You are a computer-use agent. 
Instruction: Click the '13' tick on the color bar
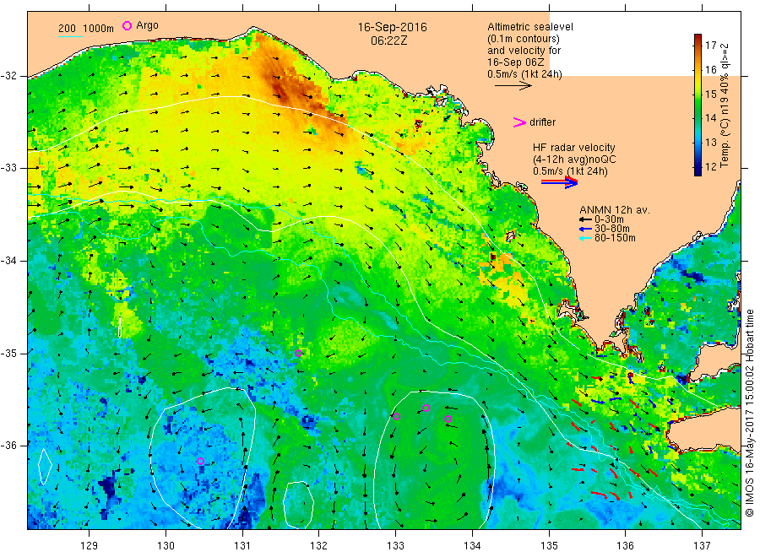click(710, 143)
